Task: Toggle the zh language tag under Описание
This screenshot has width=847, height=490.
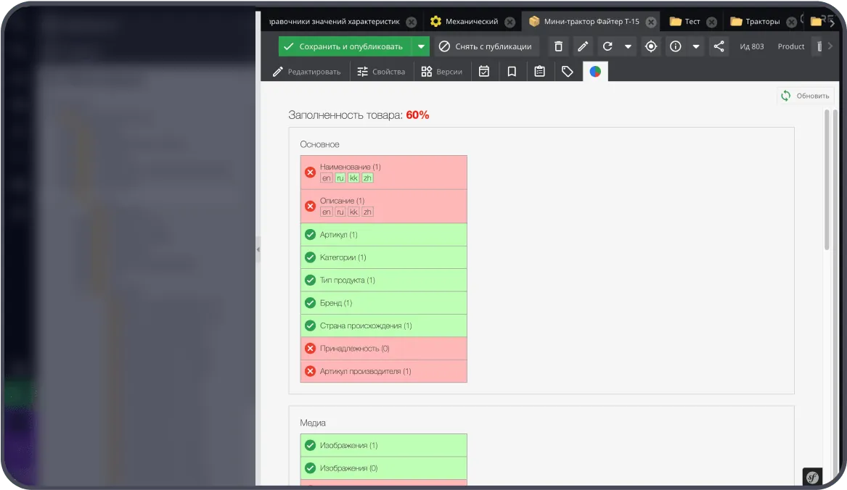Action: coord(367,212)
